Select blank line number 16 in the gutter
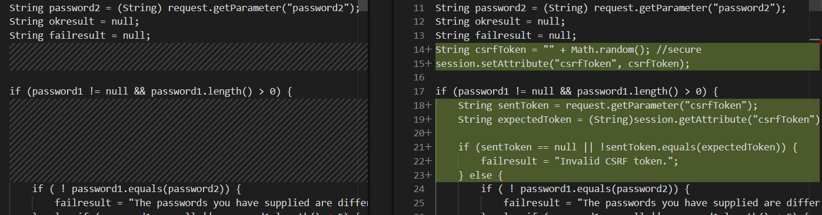This screenshot has width=822, height=215. pyautogui.click(x=418, y=78)
